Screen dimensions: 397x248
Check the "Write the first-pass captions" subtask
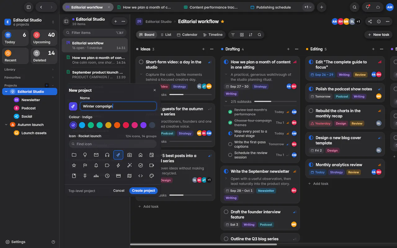click(230, 144)
